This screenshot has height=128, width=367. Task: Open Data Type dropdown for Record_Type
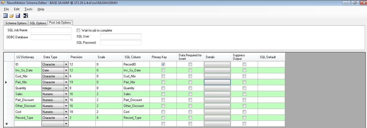tap(66, 118)
